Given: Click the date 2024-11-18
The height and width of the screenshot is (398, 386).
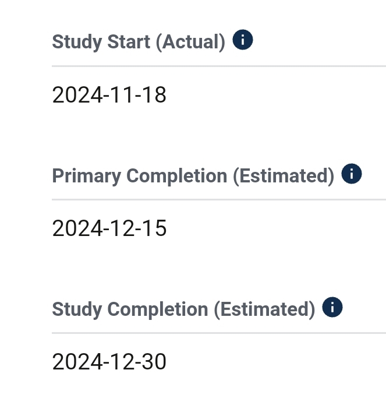Looking at the screenshot, I should pos(109,94).
